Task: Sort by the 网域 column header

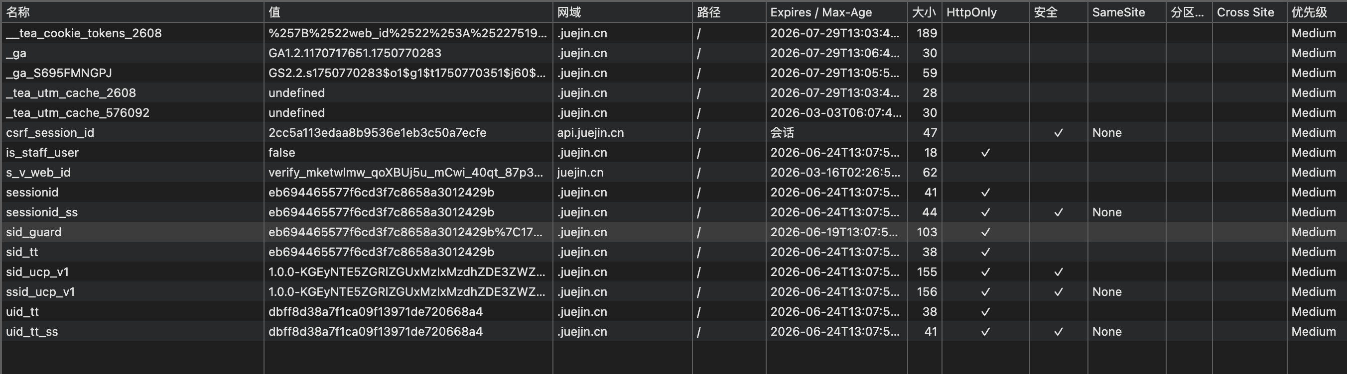Action: (x=622, y=12)
